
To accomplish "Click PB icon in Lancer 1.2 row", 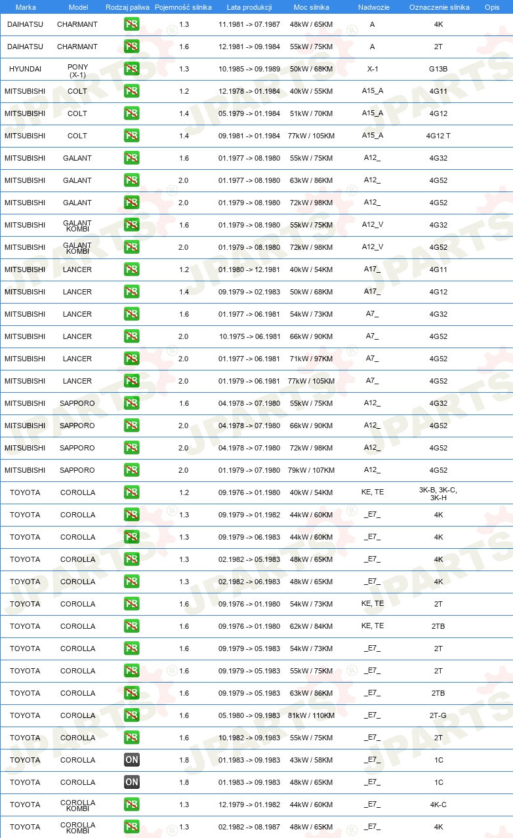I will pos(132,269).
